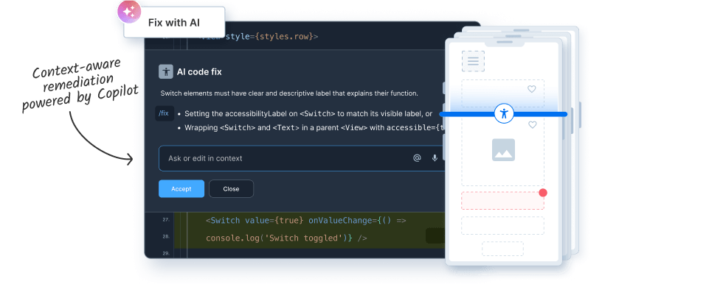Click the Accept button
Viewport: 723px width, 284px height.
click(x=181, y=189)
